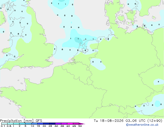Click the 10–15 mm legend color swatch
164x127 pixels.
point(34,124)
